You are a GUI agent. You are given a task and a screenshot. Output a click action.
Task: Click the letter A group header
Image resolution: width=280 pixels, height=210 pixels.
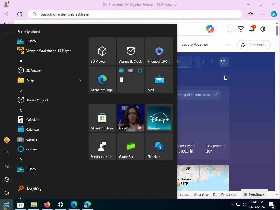point(21,91)
